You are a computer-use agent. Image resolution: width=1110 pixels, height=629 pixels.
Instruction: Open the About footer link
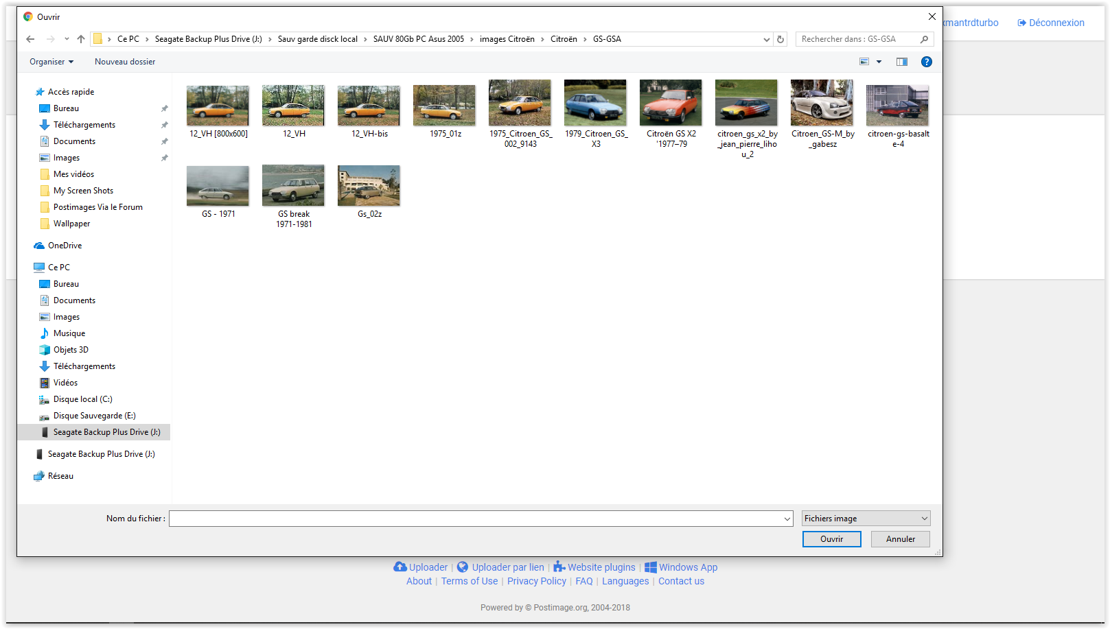click(419, 581)
